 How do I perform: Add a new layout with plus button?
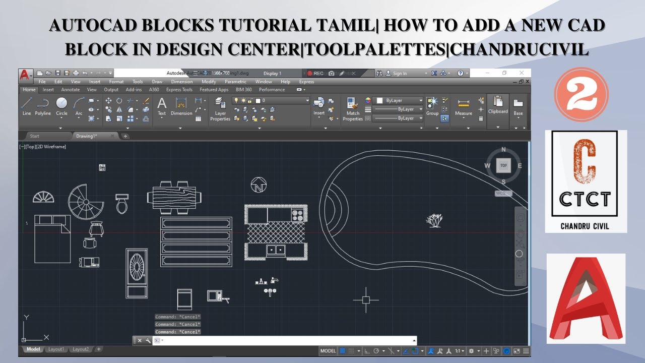click(99, 349)
